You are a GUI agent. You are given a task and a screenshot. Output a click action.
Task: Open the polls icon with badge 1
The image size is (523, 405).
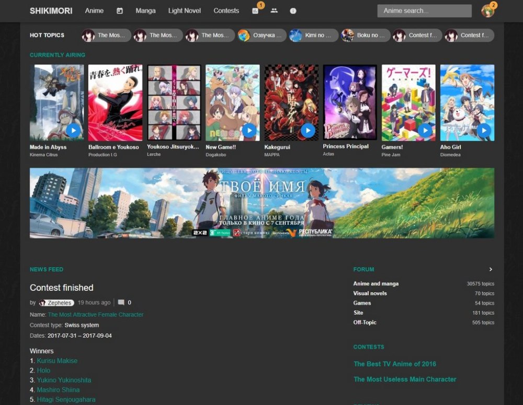coord(256,10)
